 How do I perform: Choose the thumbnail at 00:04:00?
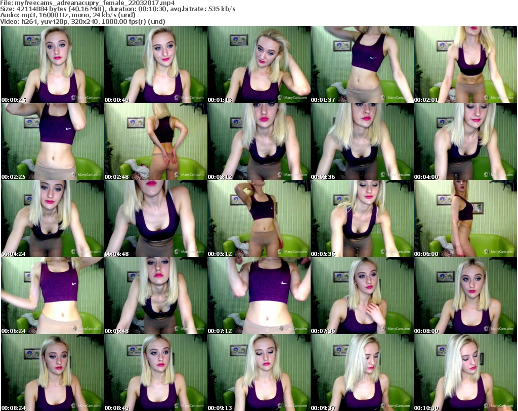465,141
